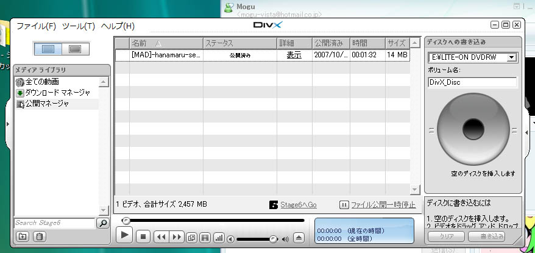This screenshot has width=535, height=253.
Task: Click the 詳細 column header
Action: (x=294, y=43)
